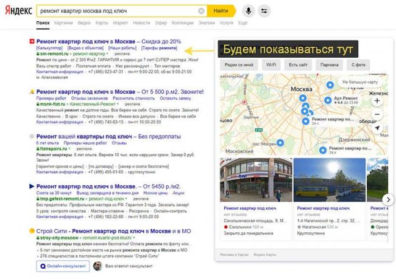Click the Яндекс logo
Screen dimensions: 396x279
(x=19, y=10)
